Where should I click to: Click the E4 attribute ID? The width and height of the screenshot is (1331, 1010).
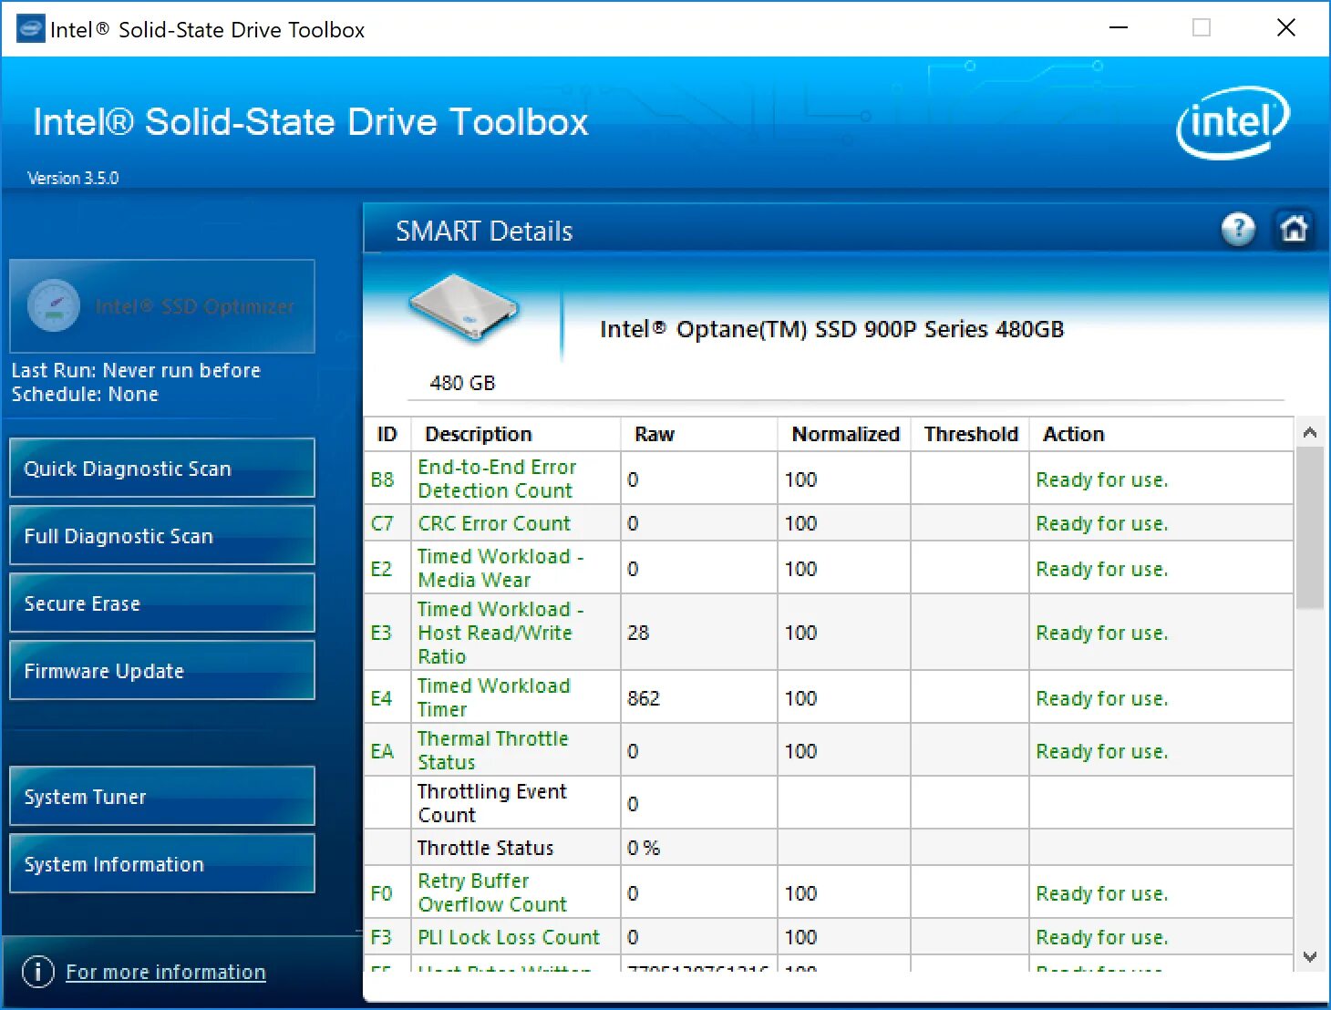tap(381, 698)
